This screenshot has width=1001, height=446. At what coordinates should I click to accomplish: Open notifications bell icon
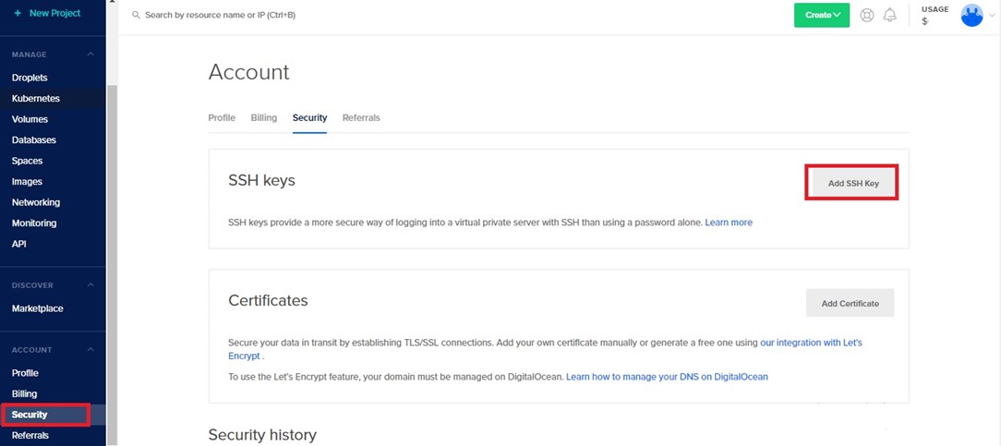889,16
